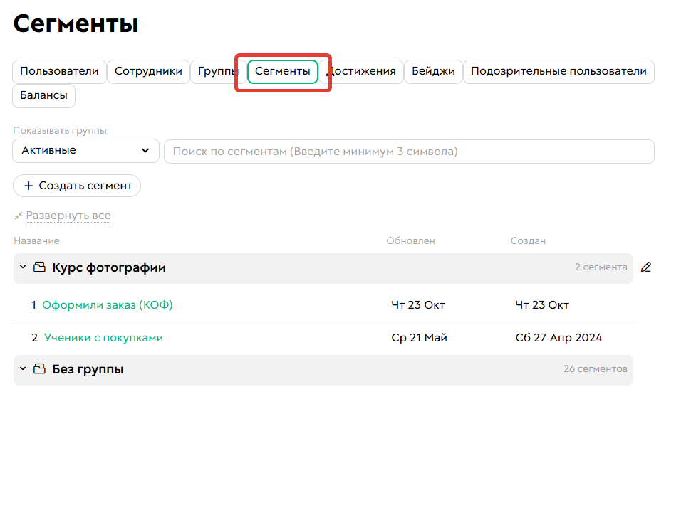The image size is (681, 525).
Task: Click the plus icon in Создать сегмент button
Action: coord(28,186)
